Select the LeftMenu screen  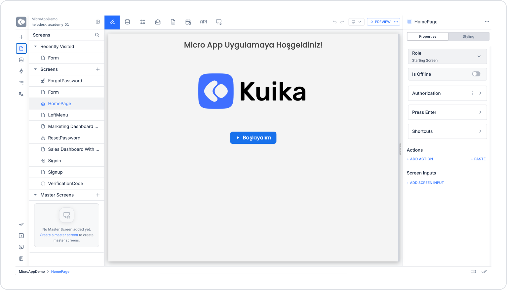67,115
